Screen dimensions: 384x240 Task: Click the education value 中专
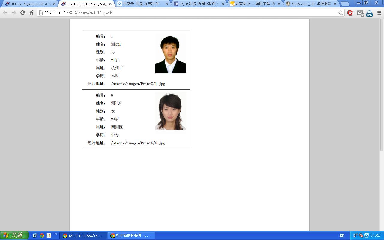point(115,135)
